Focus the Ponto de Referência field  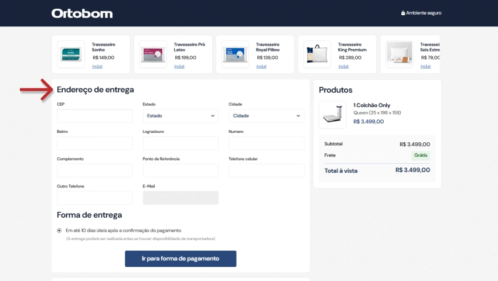pyautogui.click(x=180, y=170)
